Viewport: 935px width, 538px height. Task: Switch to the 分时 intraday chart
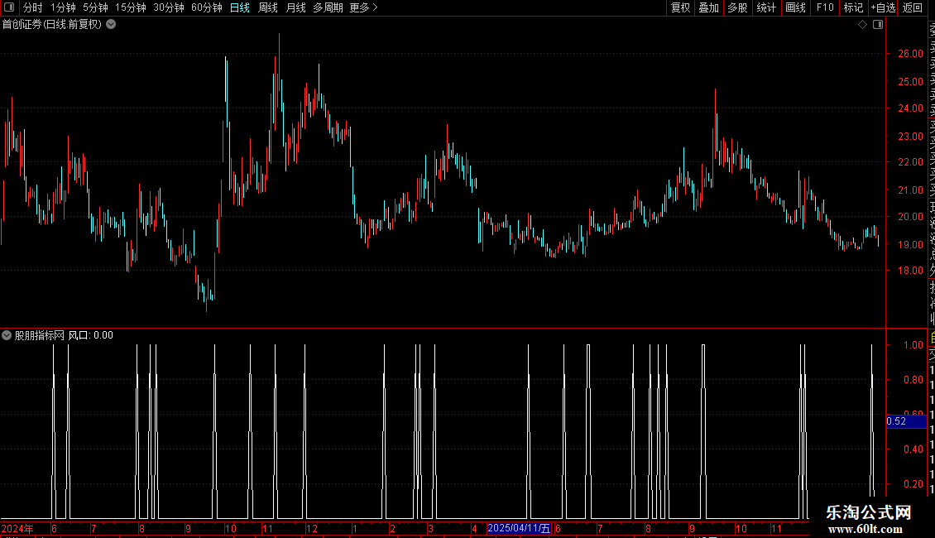(x=33, y=7)
